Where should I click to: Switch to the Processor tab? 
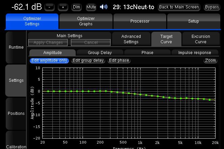click(x=140, y=21)
